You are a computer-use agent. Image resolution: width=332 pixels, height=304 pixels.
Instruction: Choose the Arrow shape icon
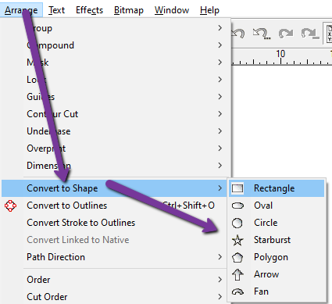237,274
